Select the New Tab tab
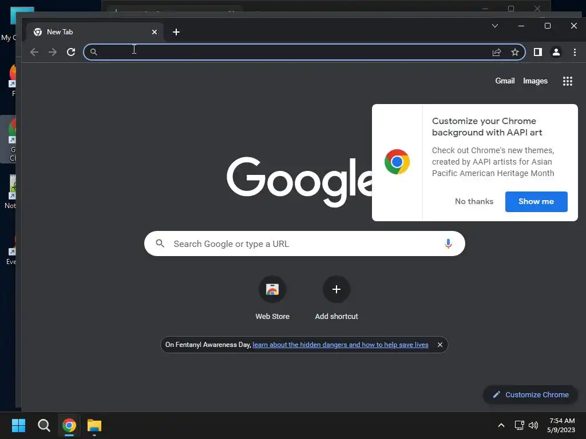 (95, 32)
